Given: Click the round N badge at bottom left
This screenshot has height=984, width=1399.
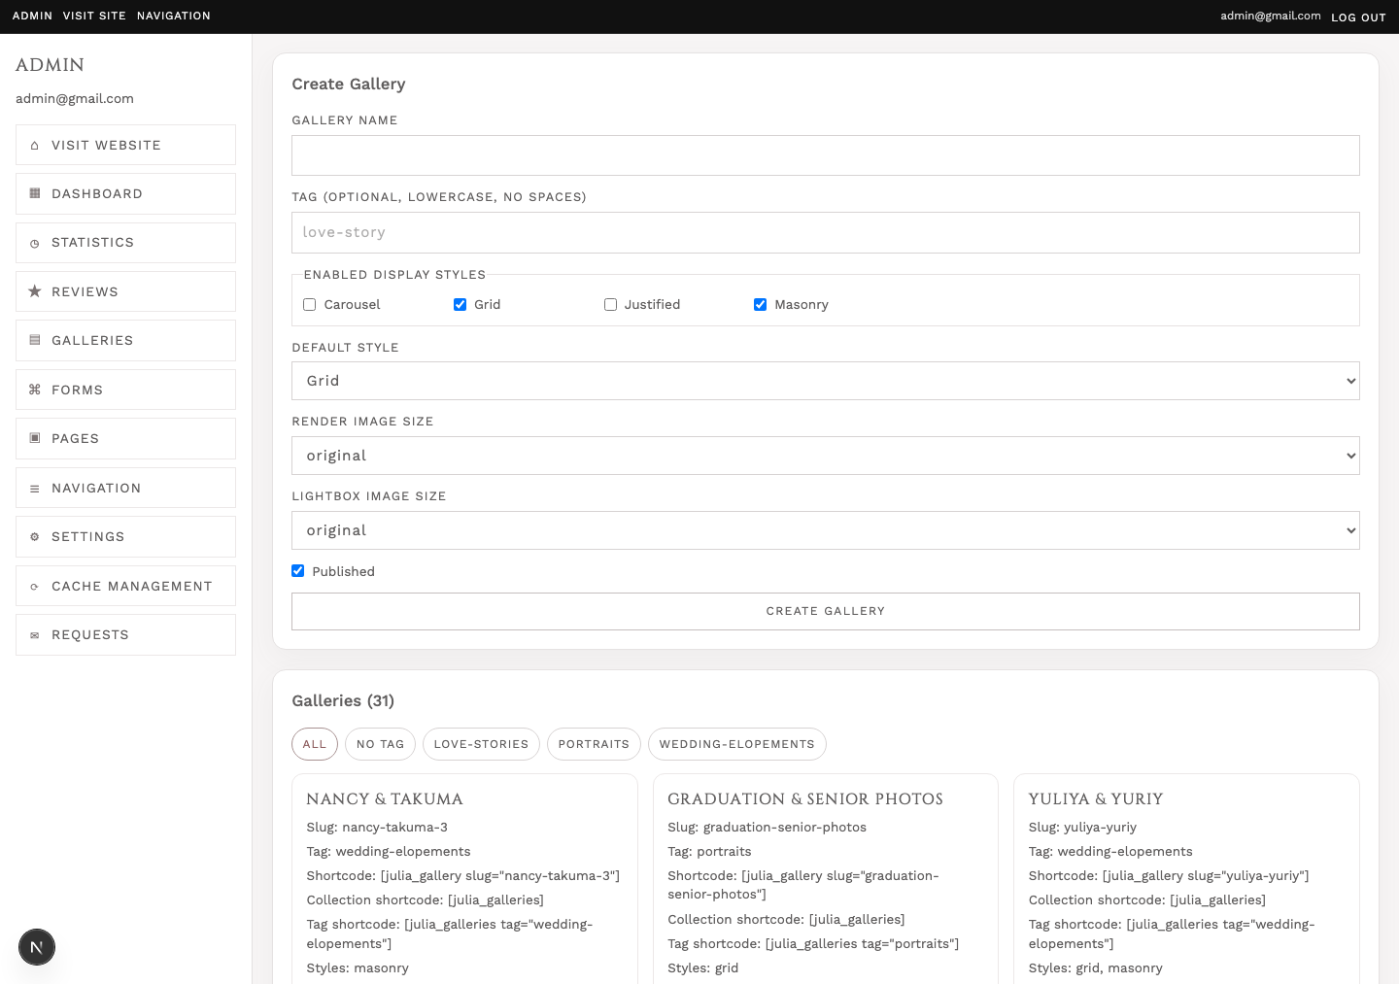Looking at the screenshot, I should click(37, 947).
